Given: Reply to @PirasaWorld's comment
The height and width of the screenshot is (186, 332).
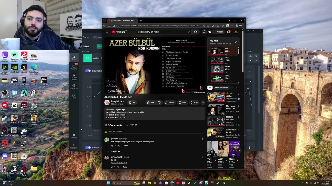Looking at the screenshot, I should [125, 167].
